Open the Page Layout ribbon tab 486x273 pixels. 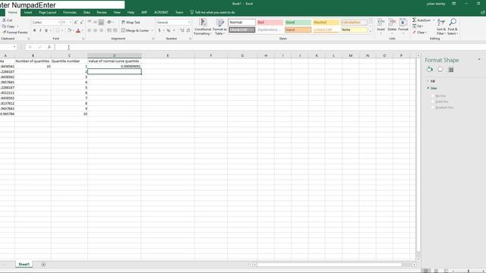[x=47, y=12]
